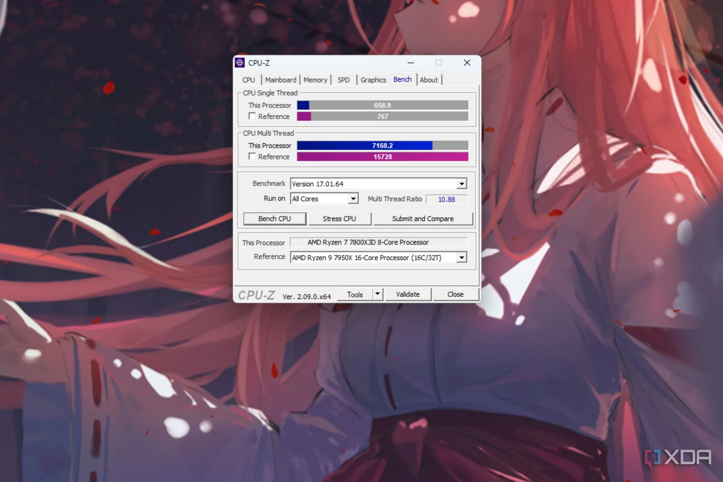The height and width of the screenshot is (482, 723).
Task: Click Submit and Compare
Action: 423,219
